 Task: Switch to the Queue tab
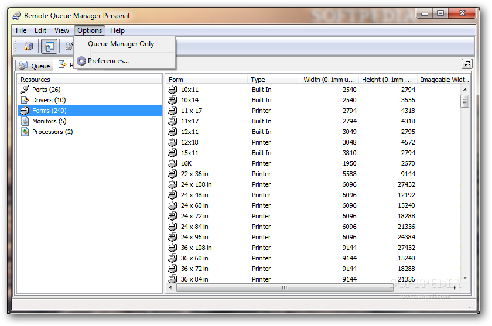(x=34, y=66)
